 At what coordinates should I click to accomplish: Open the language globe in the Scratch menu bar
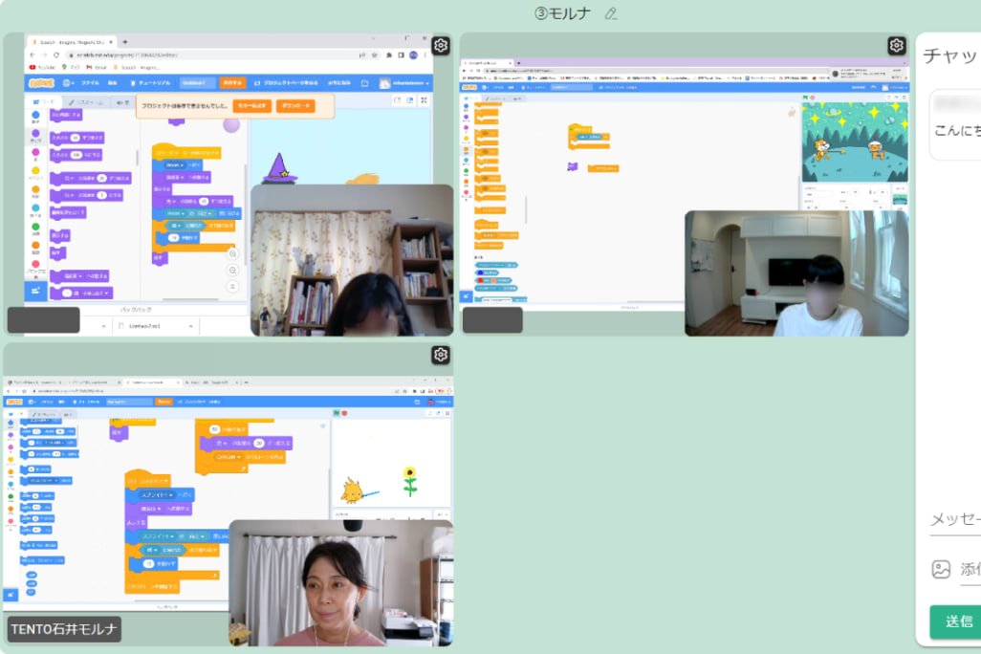[65, 82]
